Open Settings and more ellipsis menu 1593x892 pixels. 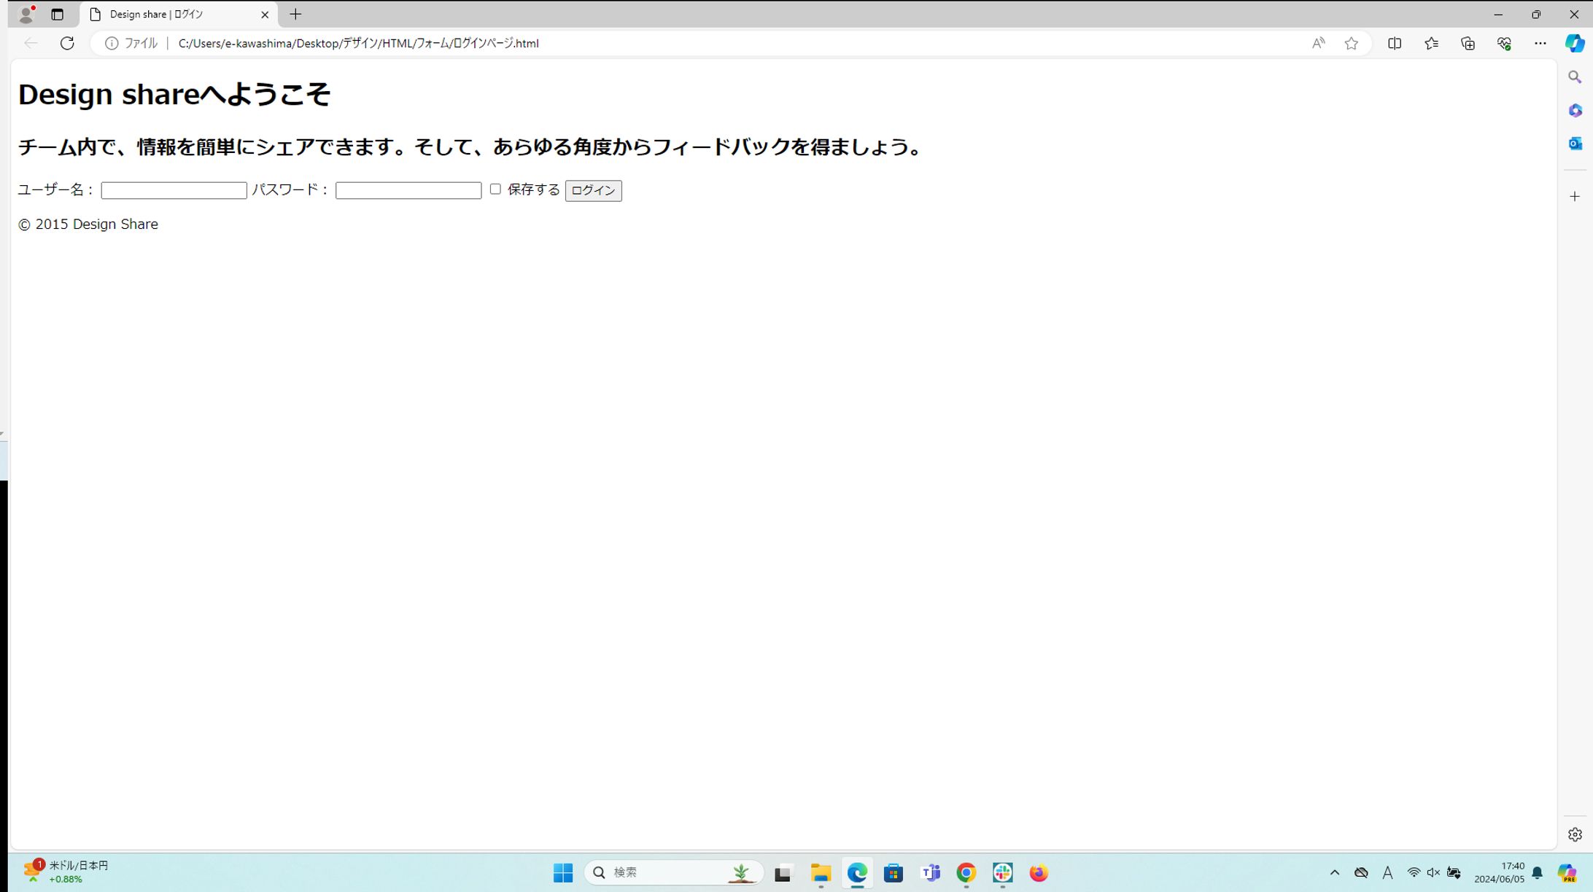(1540, 43)
